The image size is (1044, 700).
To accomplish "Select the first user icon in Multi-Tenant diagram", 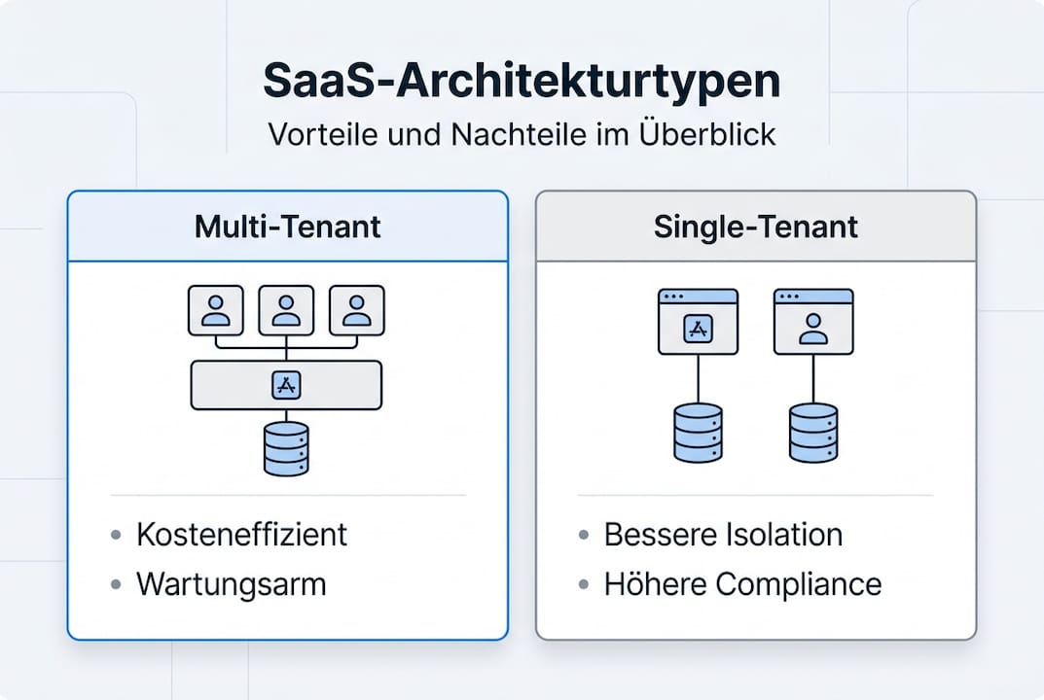I will pyautogui.click(x=215, y=309).
